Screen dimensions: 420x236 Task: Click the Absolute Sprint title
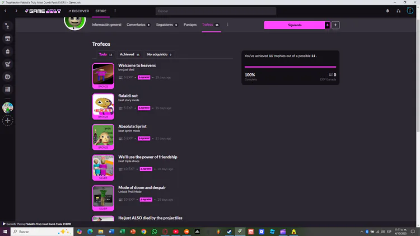click(x=132, y=126)
